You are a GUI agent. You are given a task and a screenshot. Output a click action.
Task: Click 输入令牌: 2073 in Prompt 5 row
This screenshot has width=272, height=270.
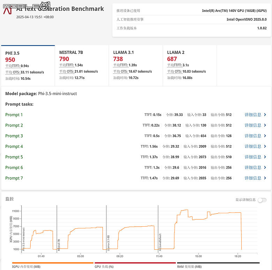pos(195,157)
